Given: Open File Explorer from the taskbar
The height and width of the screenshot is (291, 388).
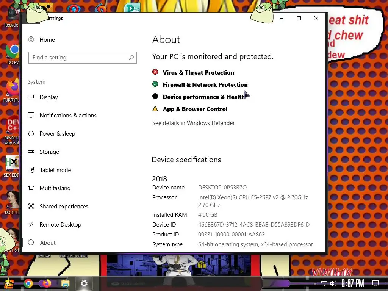Looking at the screenshot, I should [x=65, y=283].
